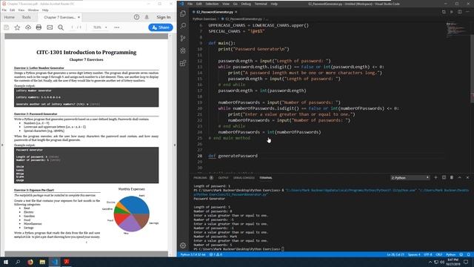This screenshot has width=474, height=267.
Task: Change the UTF-8 encoding in status bar
Action: (x=428, y=254)
